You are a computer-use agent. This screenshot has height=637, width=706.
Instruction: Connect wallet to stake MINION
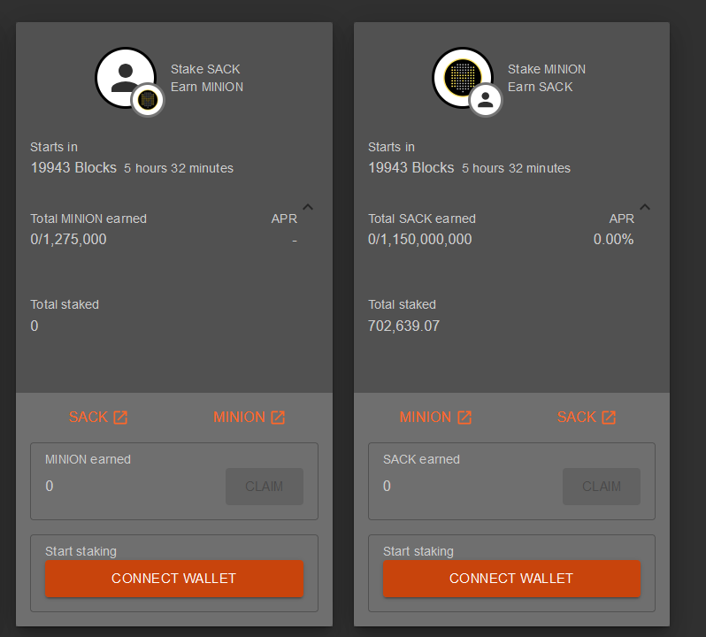511,579
